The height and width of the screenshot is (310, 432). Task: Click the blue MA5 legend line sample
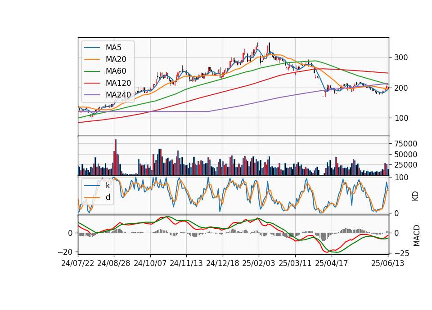pyautogui.click(x=92, y=48)
